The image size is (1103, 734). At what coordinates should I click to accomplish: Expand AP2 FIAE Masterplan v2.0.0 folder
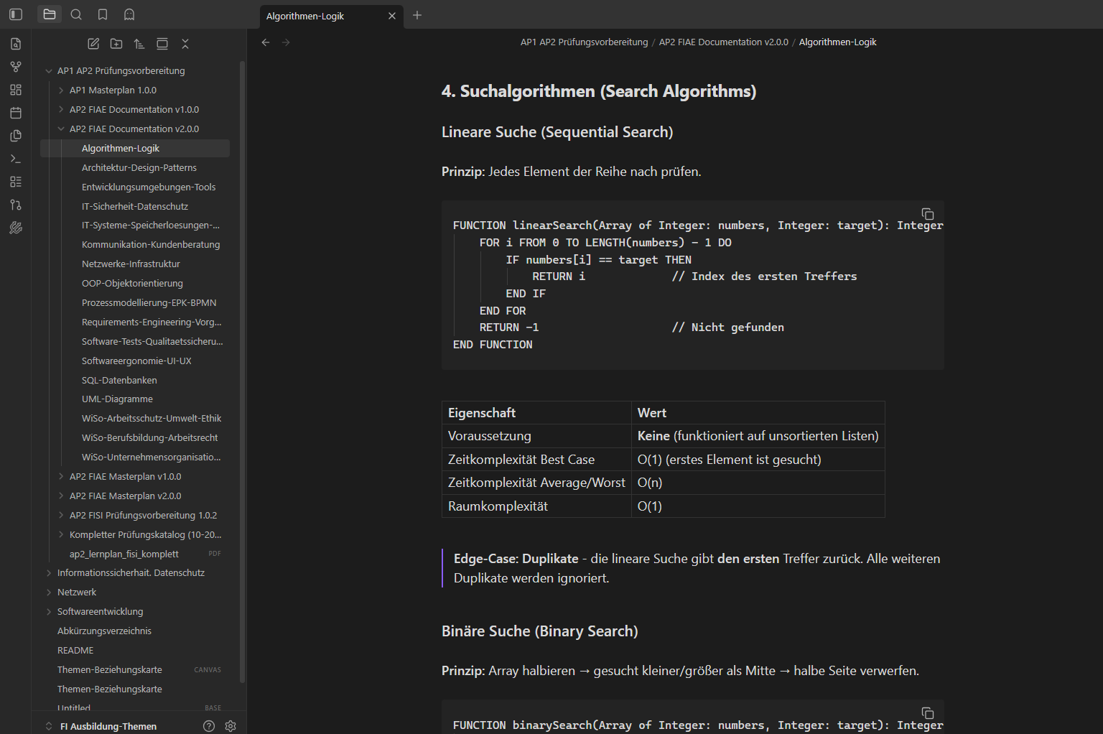[61, 496]
